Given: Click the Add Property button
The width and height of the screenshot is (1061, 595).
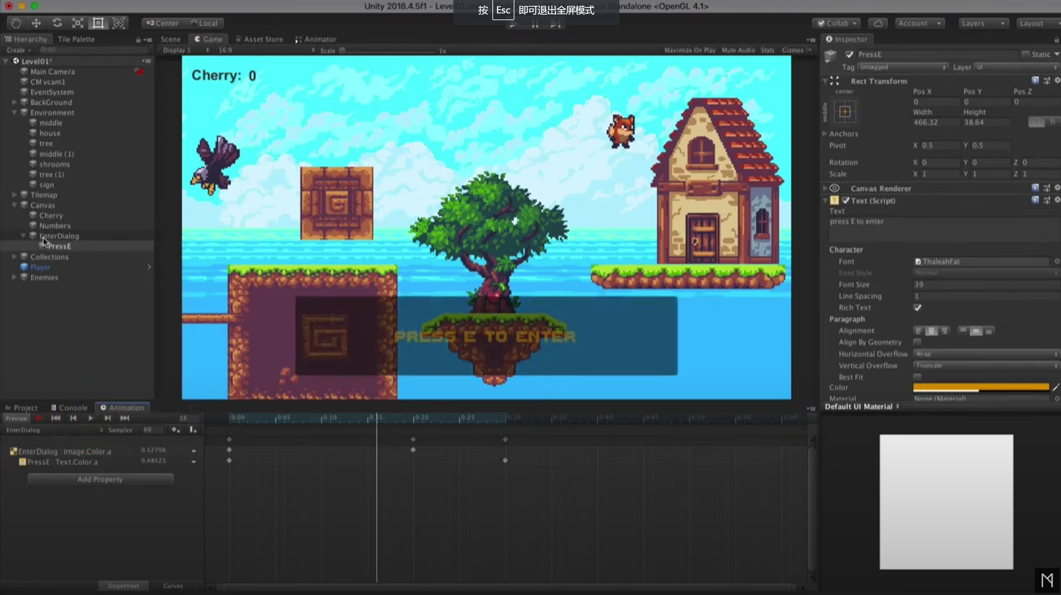Looking at the screenshot, I should coord(100,479).
